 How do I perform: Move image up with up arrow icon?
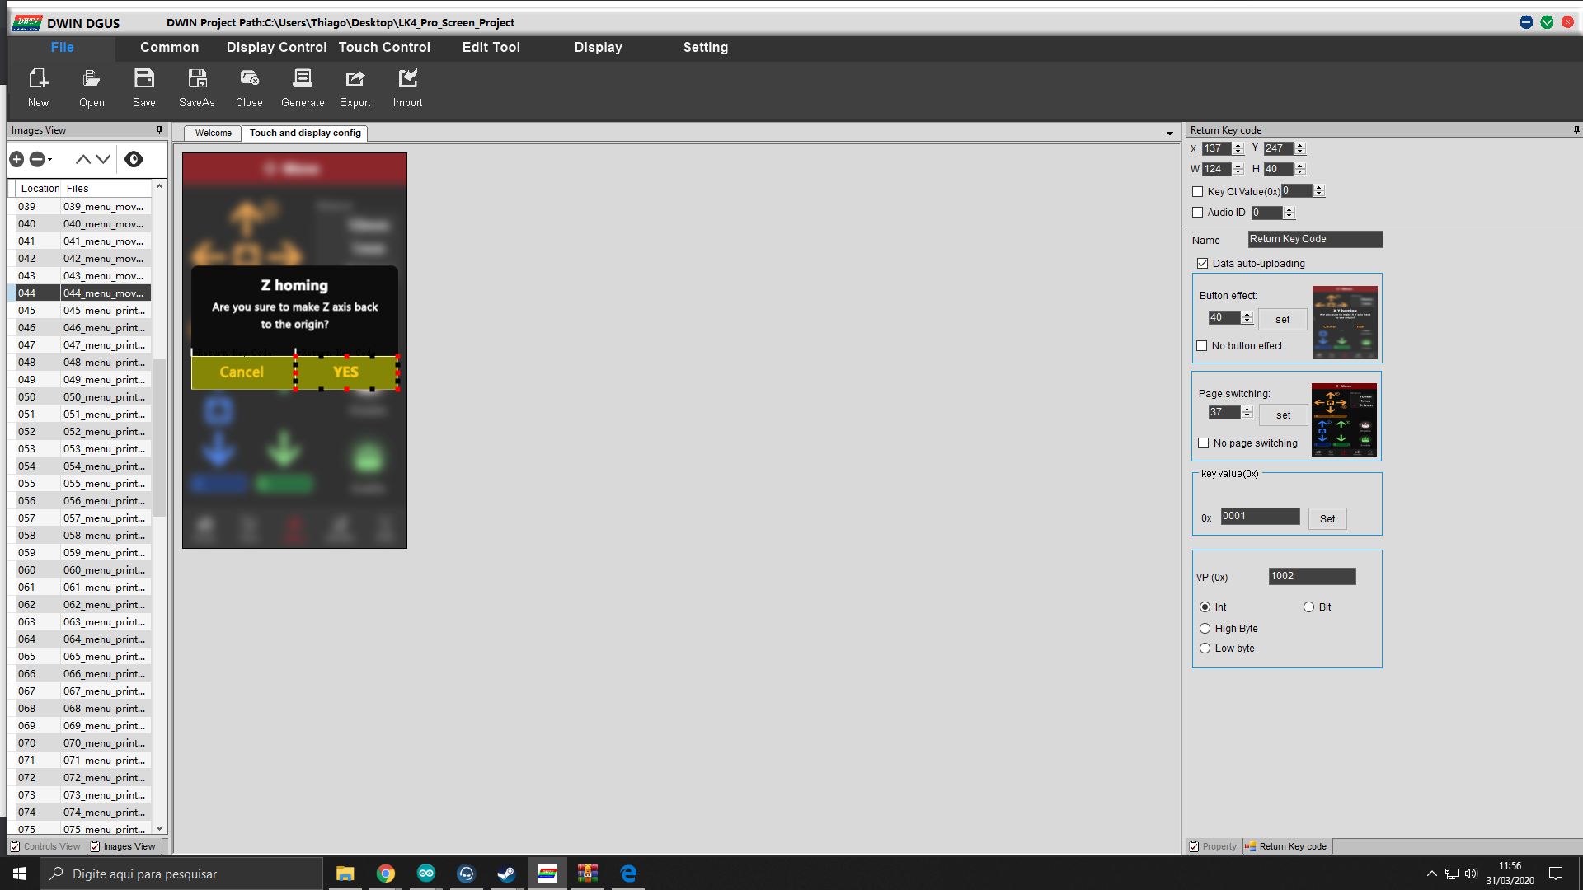point(82,159)
